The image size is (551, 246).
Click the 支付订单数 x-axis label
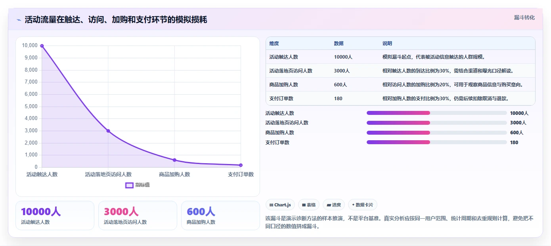click(x=241, y=174)
